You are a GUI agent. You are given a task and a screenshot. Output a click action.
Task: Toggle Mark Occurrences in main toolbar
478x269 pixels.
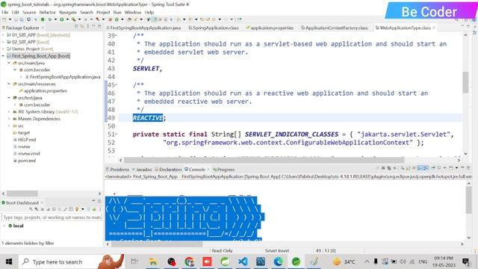pyautogui.click(x=154, y=19)
